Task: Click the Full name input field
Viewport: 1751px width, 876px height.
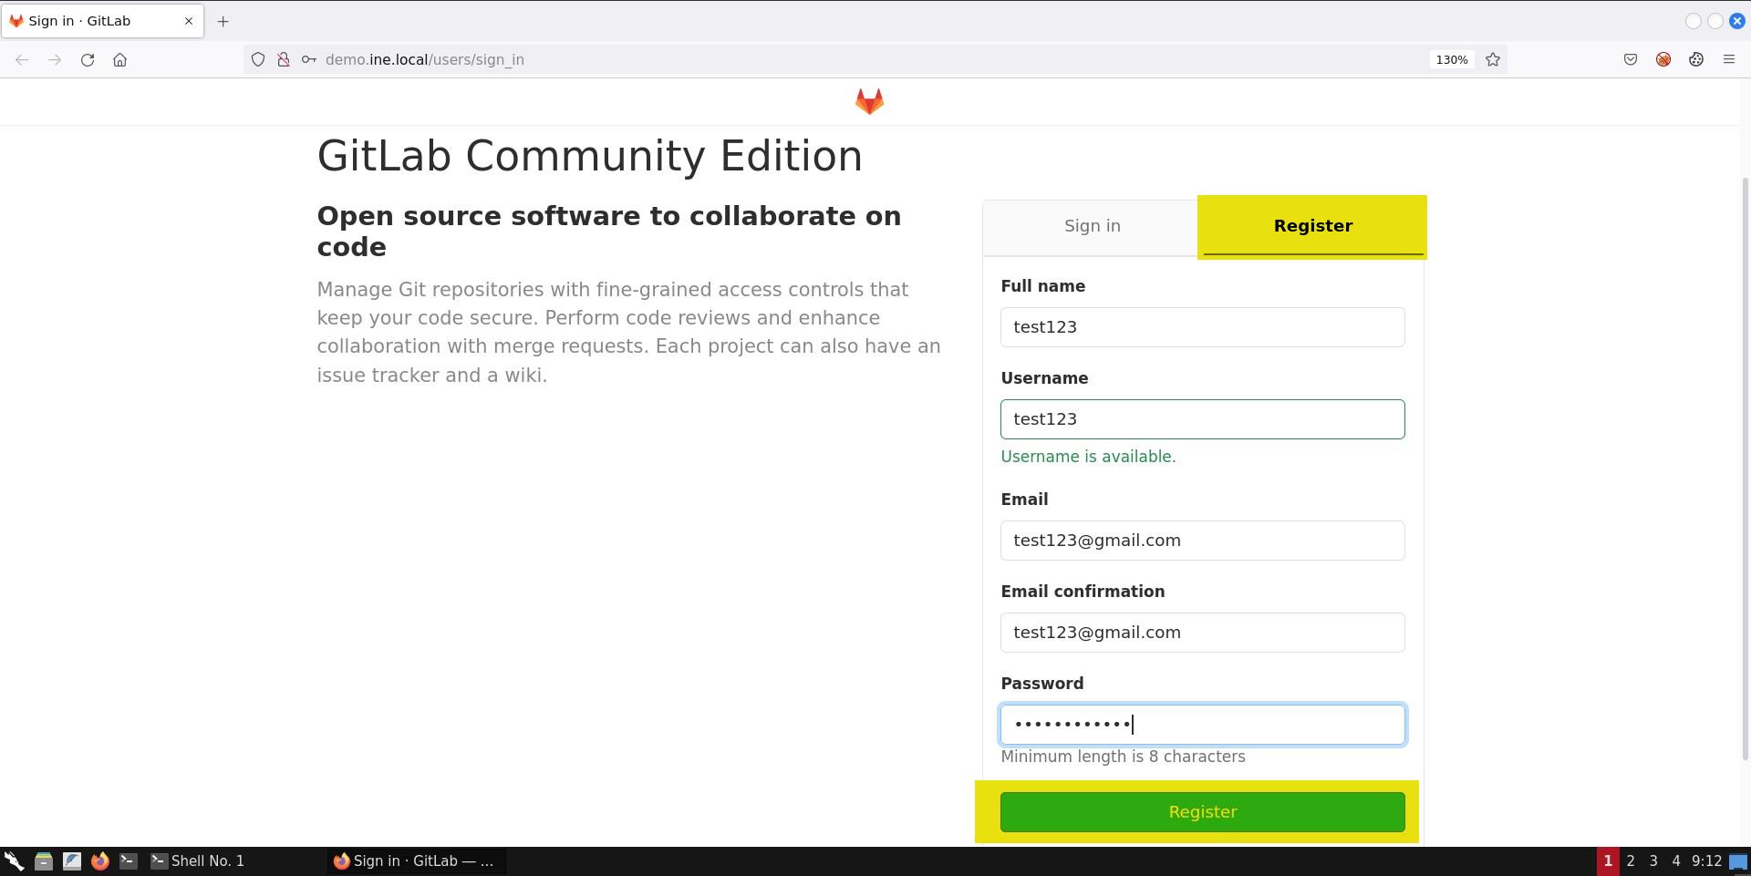Action: [x=1202, y=327]
